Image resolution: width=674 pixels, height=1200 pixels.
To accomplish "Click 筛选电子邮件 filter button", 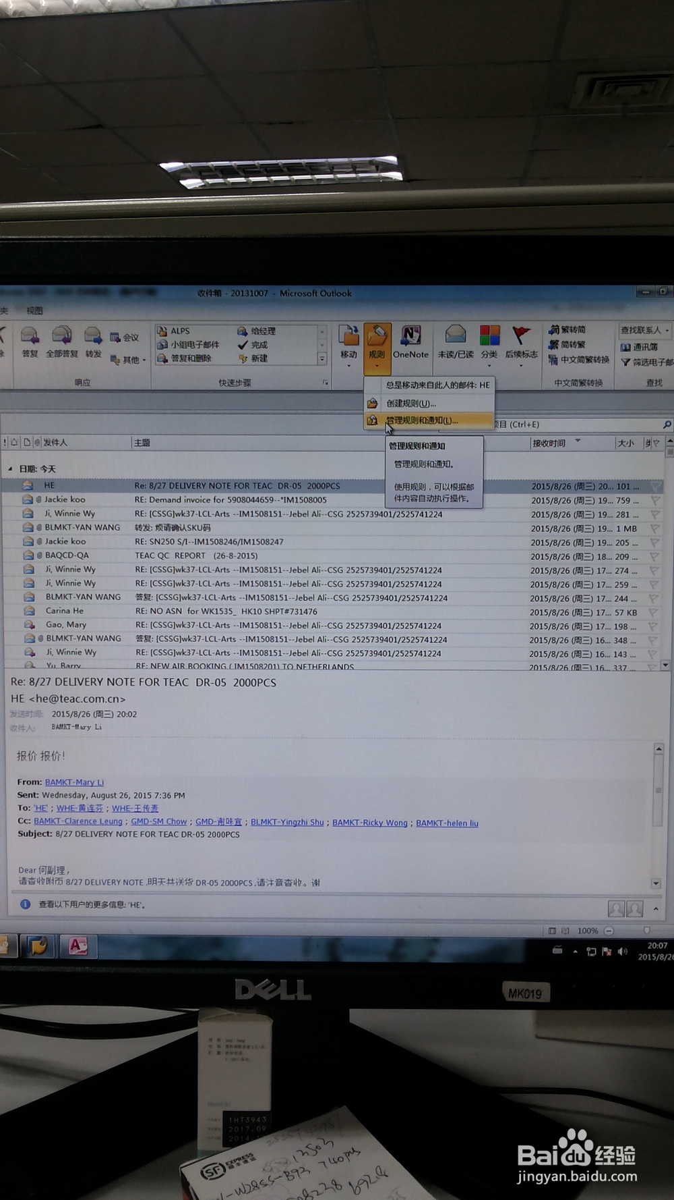I will coord(646,362).
